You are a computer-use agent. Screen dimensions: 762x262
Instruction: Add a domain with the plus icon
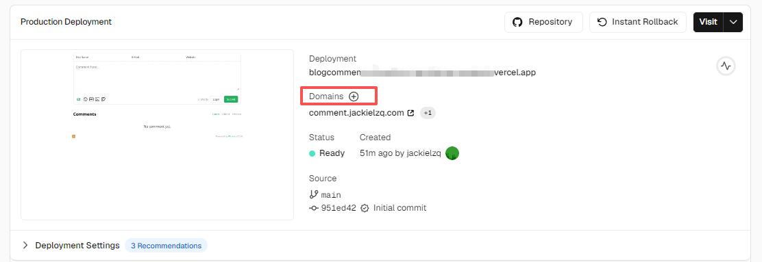pos(354,96)
